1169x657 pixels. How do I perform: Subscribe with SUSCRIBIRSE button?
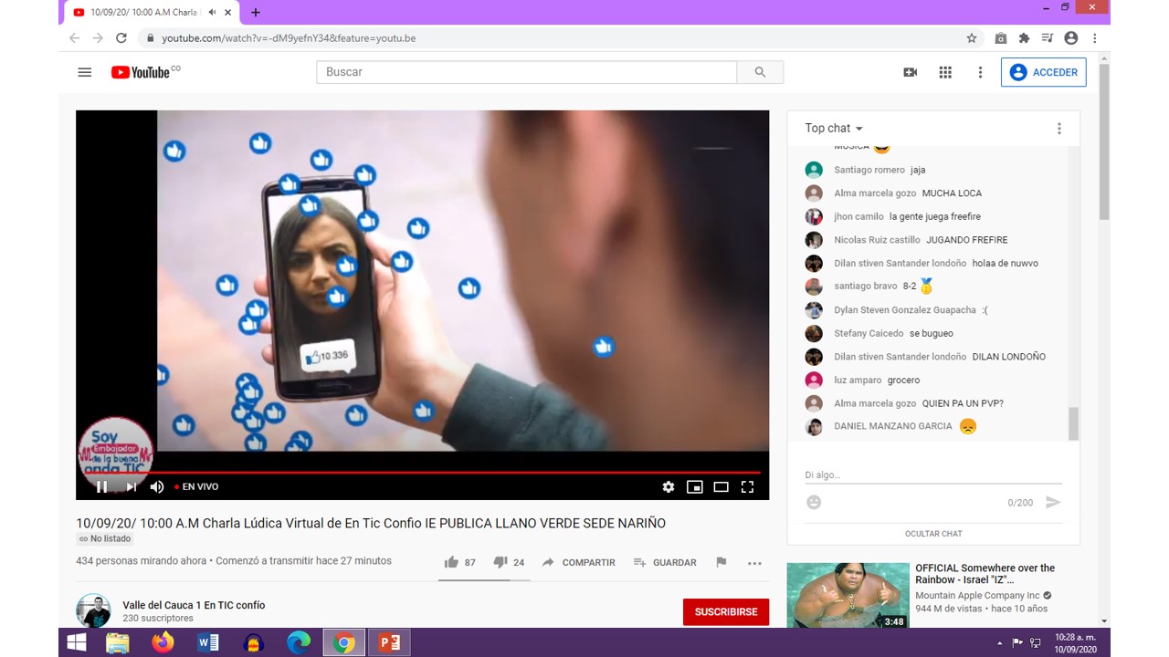pyautogui.click(x=726, y=612)
